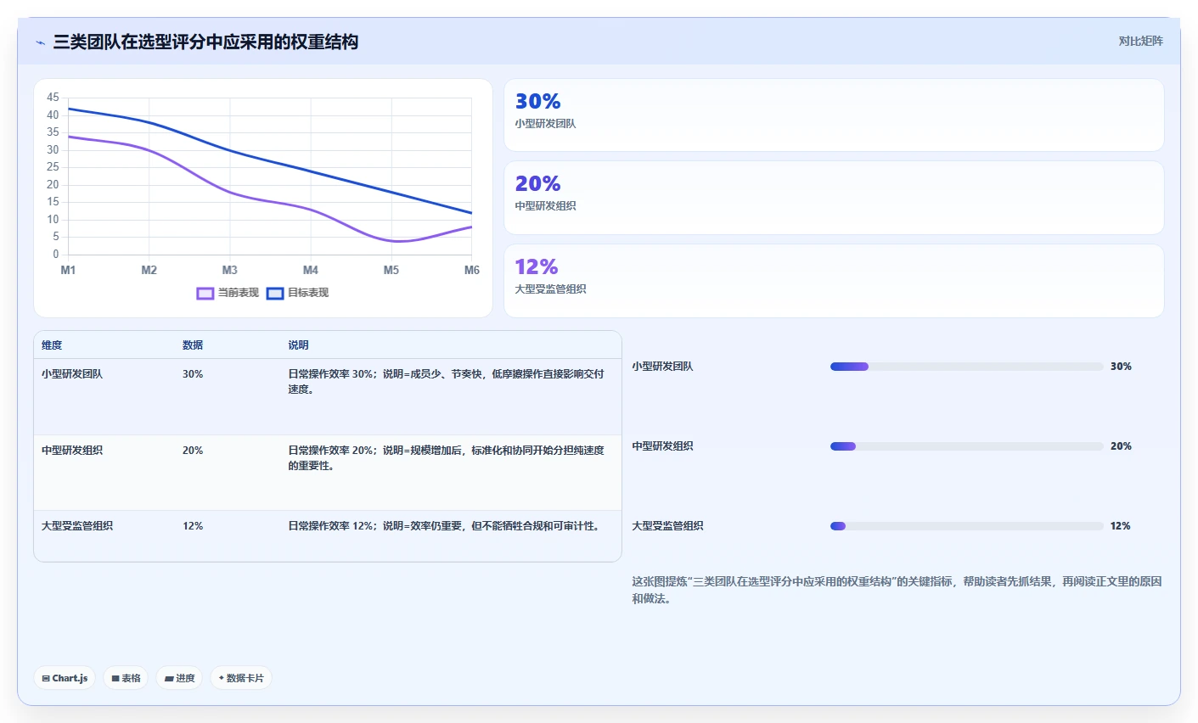Click the 表格 chip icon
This screenshot has height=723, width=1198.
[115, 678]
